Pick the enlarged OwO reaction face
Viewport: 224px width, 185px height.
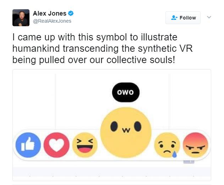[126, 133]
